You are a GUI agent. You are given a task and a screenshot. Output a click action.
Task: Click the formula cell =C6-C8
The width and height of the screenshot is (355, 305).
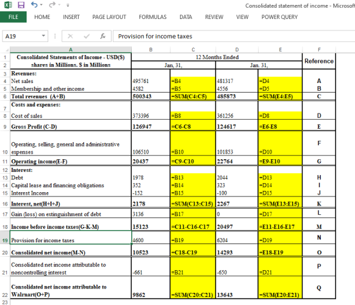(193, 125)
